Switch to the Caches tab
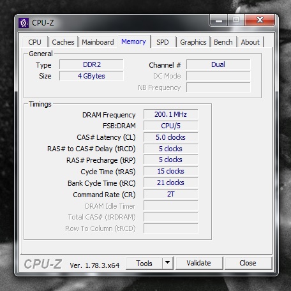The height and width of the screenshot is (291, 291). pyautogui.click(x=63, y=42)
